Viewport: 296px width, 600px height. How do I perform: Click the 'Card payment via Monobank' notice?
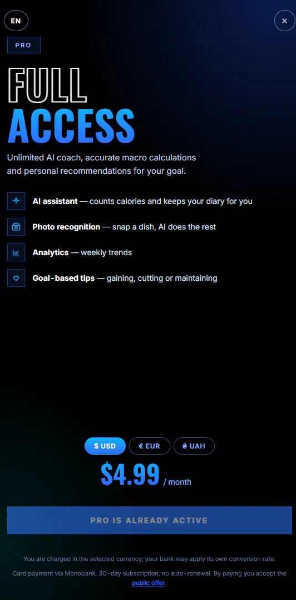pos(149,578)
